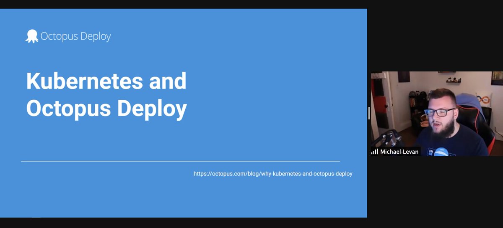Click the 'Octopus Deploy' logo text
This screenshot has height=228, width=503.
tap(76, 37)
